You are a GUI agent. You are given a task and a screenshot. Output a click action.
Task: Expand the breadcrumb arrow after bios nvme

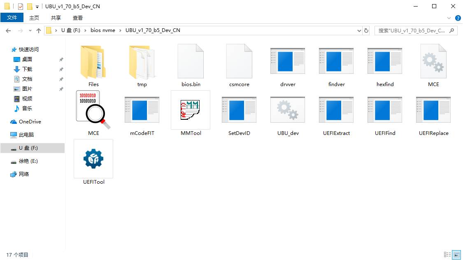click(120, 31)
